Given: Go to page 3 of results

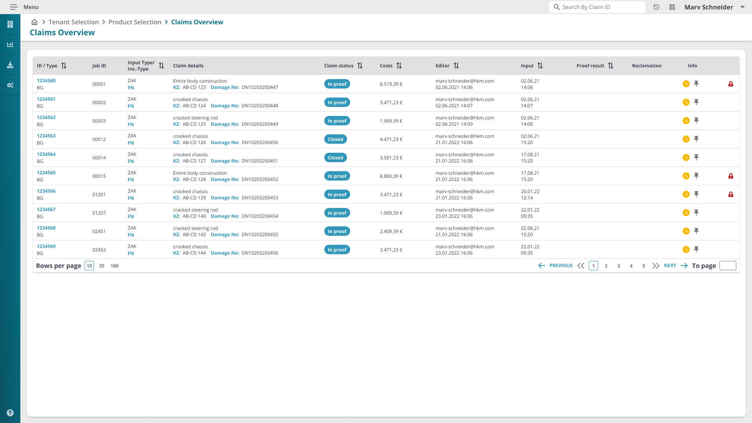Looking at the screenshot, I should pos(618,266).
